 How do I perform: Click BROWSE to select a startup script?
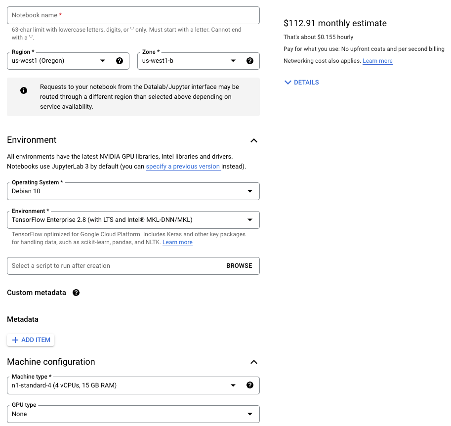239,266
